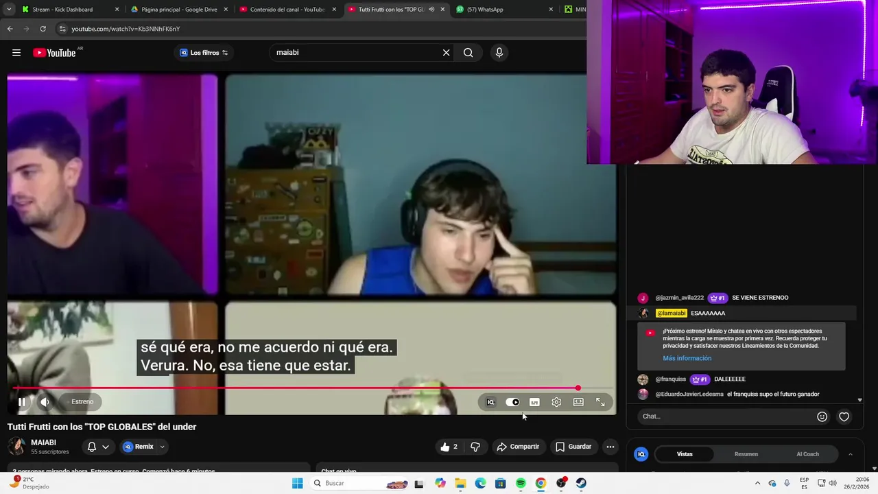This screenshot has width=878, height=494.
Task: Open the player settings gear
Action: pos(556,402)
